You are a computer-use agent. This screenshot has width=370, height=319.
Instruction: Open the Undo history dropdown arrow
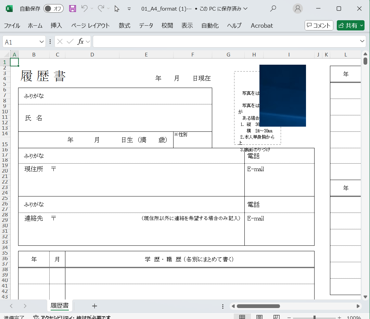92,9
